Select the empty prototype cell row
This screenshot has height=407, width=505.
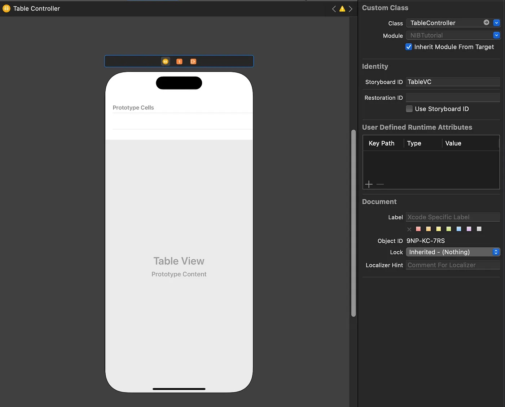pos(179,121)
